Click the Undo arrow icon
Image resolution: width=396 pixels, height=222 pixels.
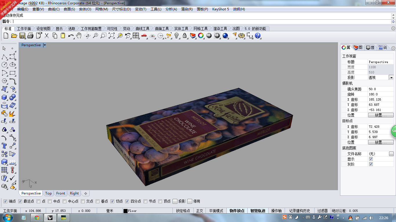[71, 36]
